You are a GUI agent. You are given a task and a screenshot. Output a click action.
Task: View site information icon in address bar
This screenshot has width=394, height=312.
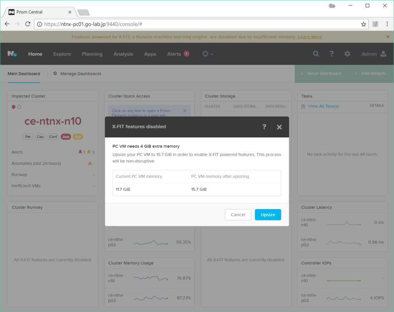tap(40, 24)
